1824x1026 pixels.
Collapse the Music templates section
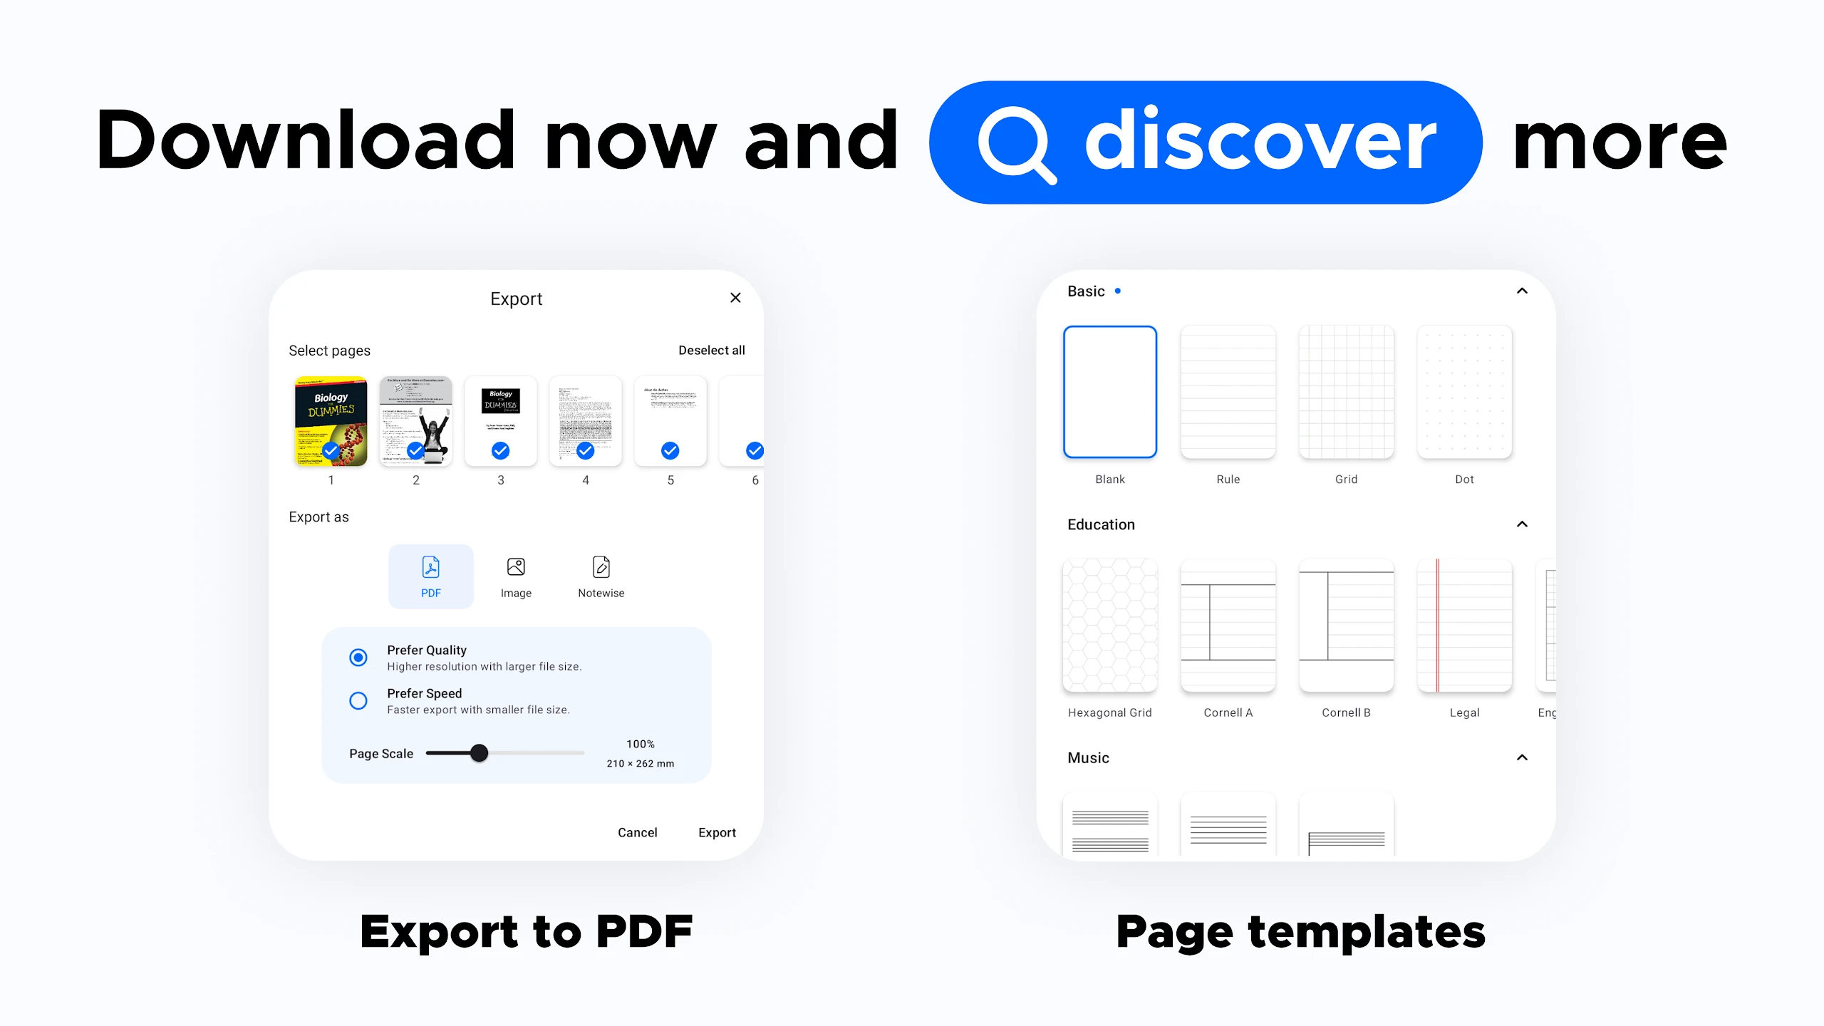pyautogui.click(x=1522, y=757)
